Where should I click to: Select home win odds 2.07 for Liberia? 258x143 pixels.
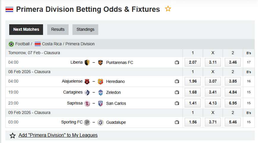[193, 62]
